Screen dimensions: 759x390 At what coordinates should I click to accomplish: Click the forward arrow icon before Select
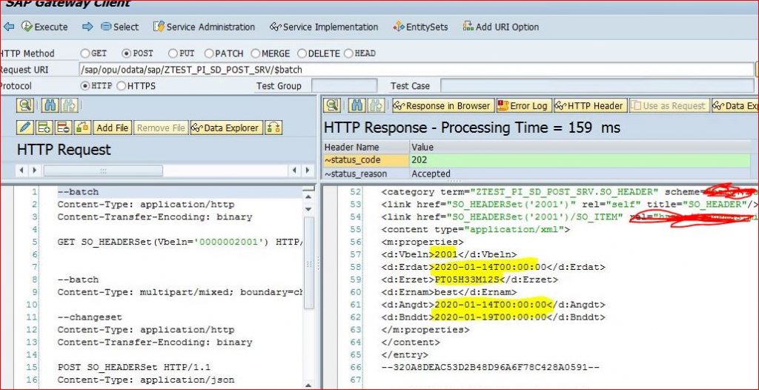point(87,27)
